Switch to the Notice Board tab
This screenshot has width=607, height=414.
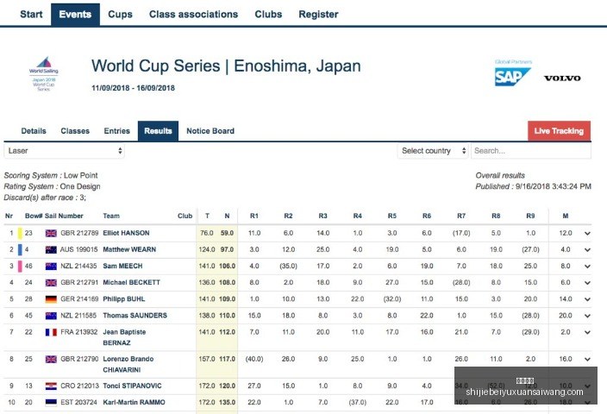[210, 131]
